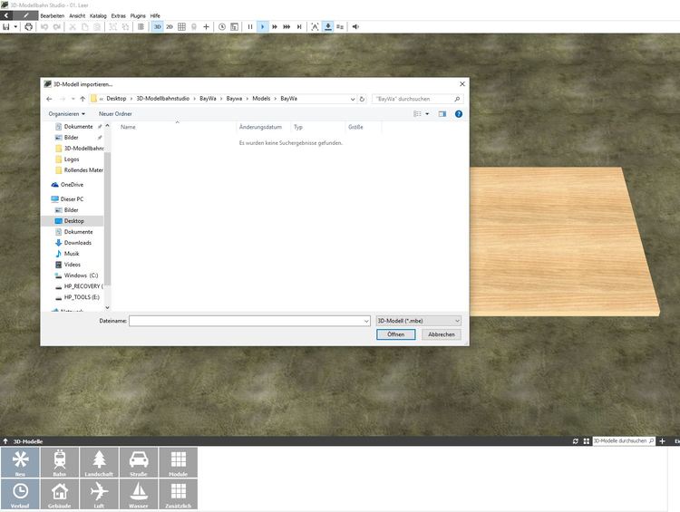This screenshot has width=680, height=512.
Task: Toggle the play simulation button
Action: point(263,27)
